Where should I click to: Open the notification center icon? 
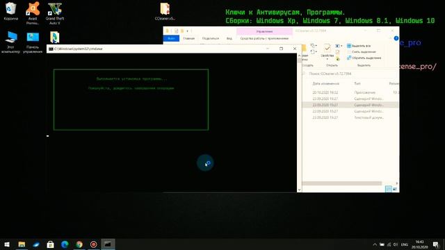(436, 244)
